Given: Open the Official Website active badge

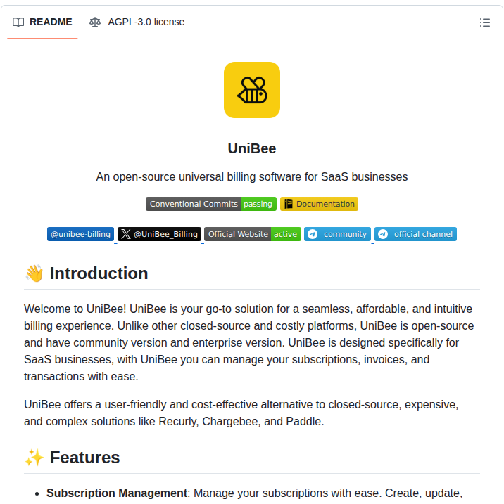Looking at the screenshot, I should pyautogui.click(x=253, y=234).
